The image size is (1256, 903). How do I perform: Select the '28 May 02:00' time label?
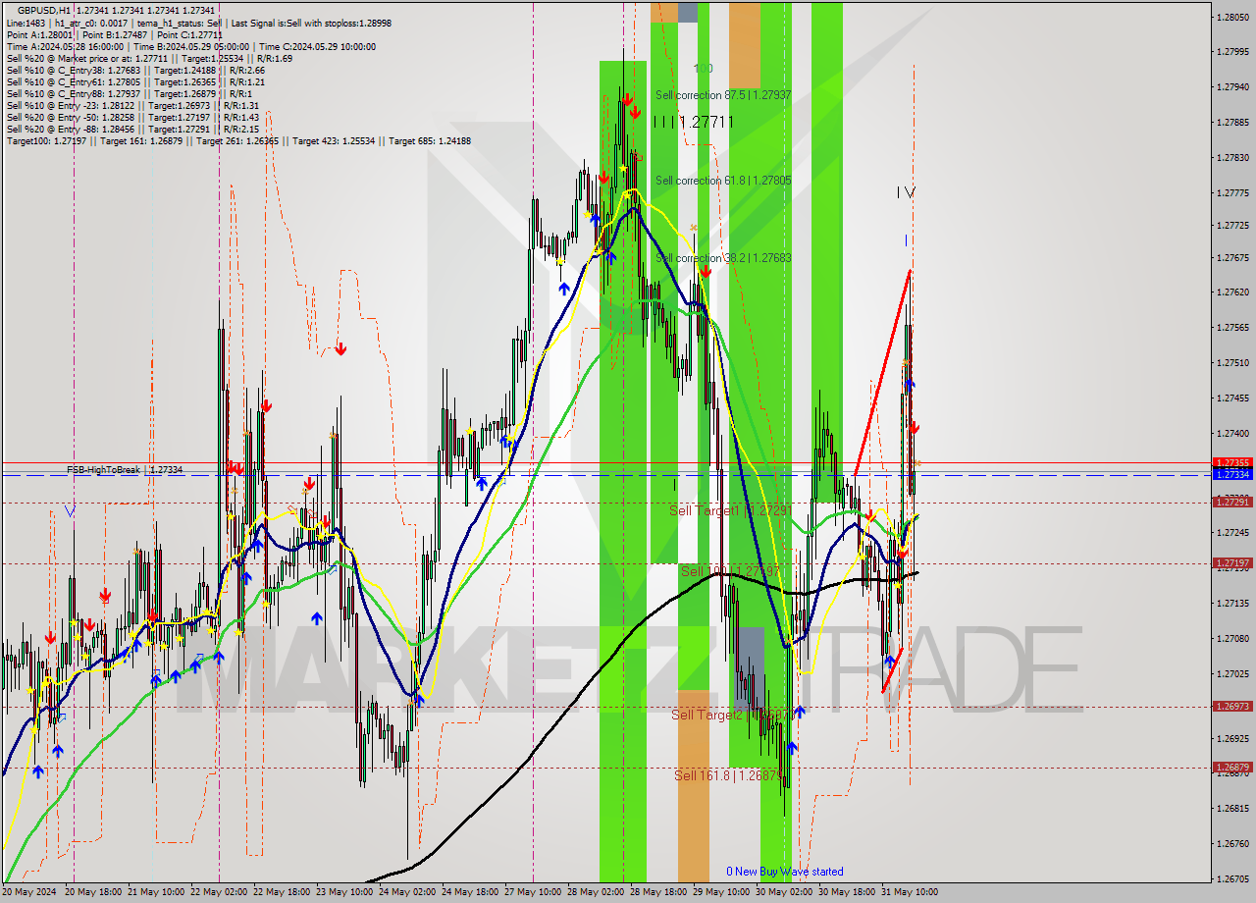598,892
